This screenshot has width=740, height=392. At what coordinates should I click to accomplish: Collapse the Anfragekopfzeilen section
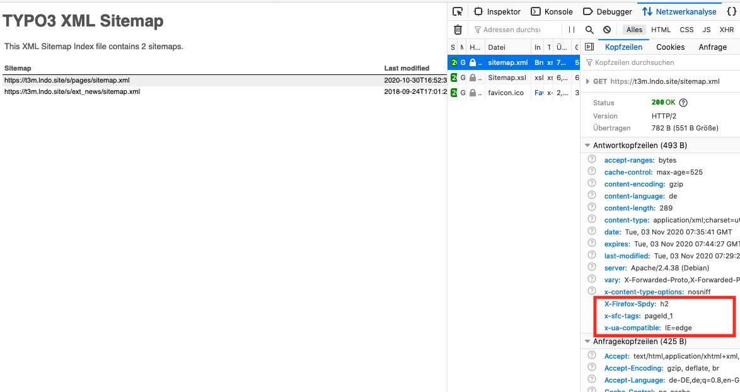(x=587, y=341)
